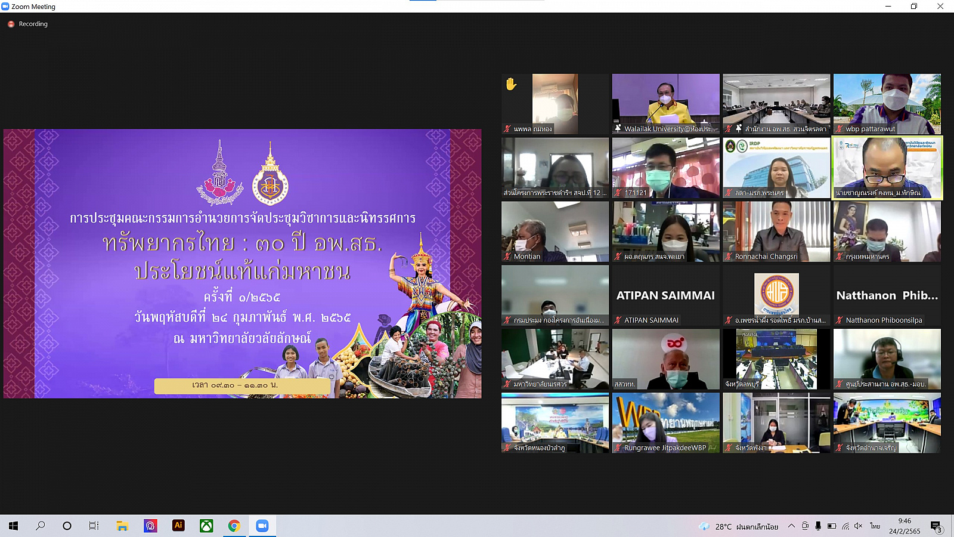The height and width of the screenshot is (537, 954).
Task: Click the Wi-Fi network tray icon
Action: pyautogui.click(x=845, y=526)
